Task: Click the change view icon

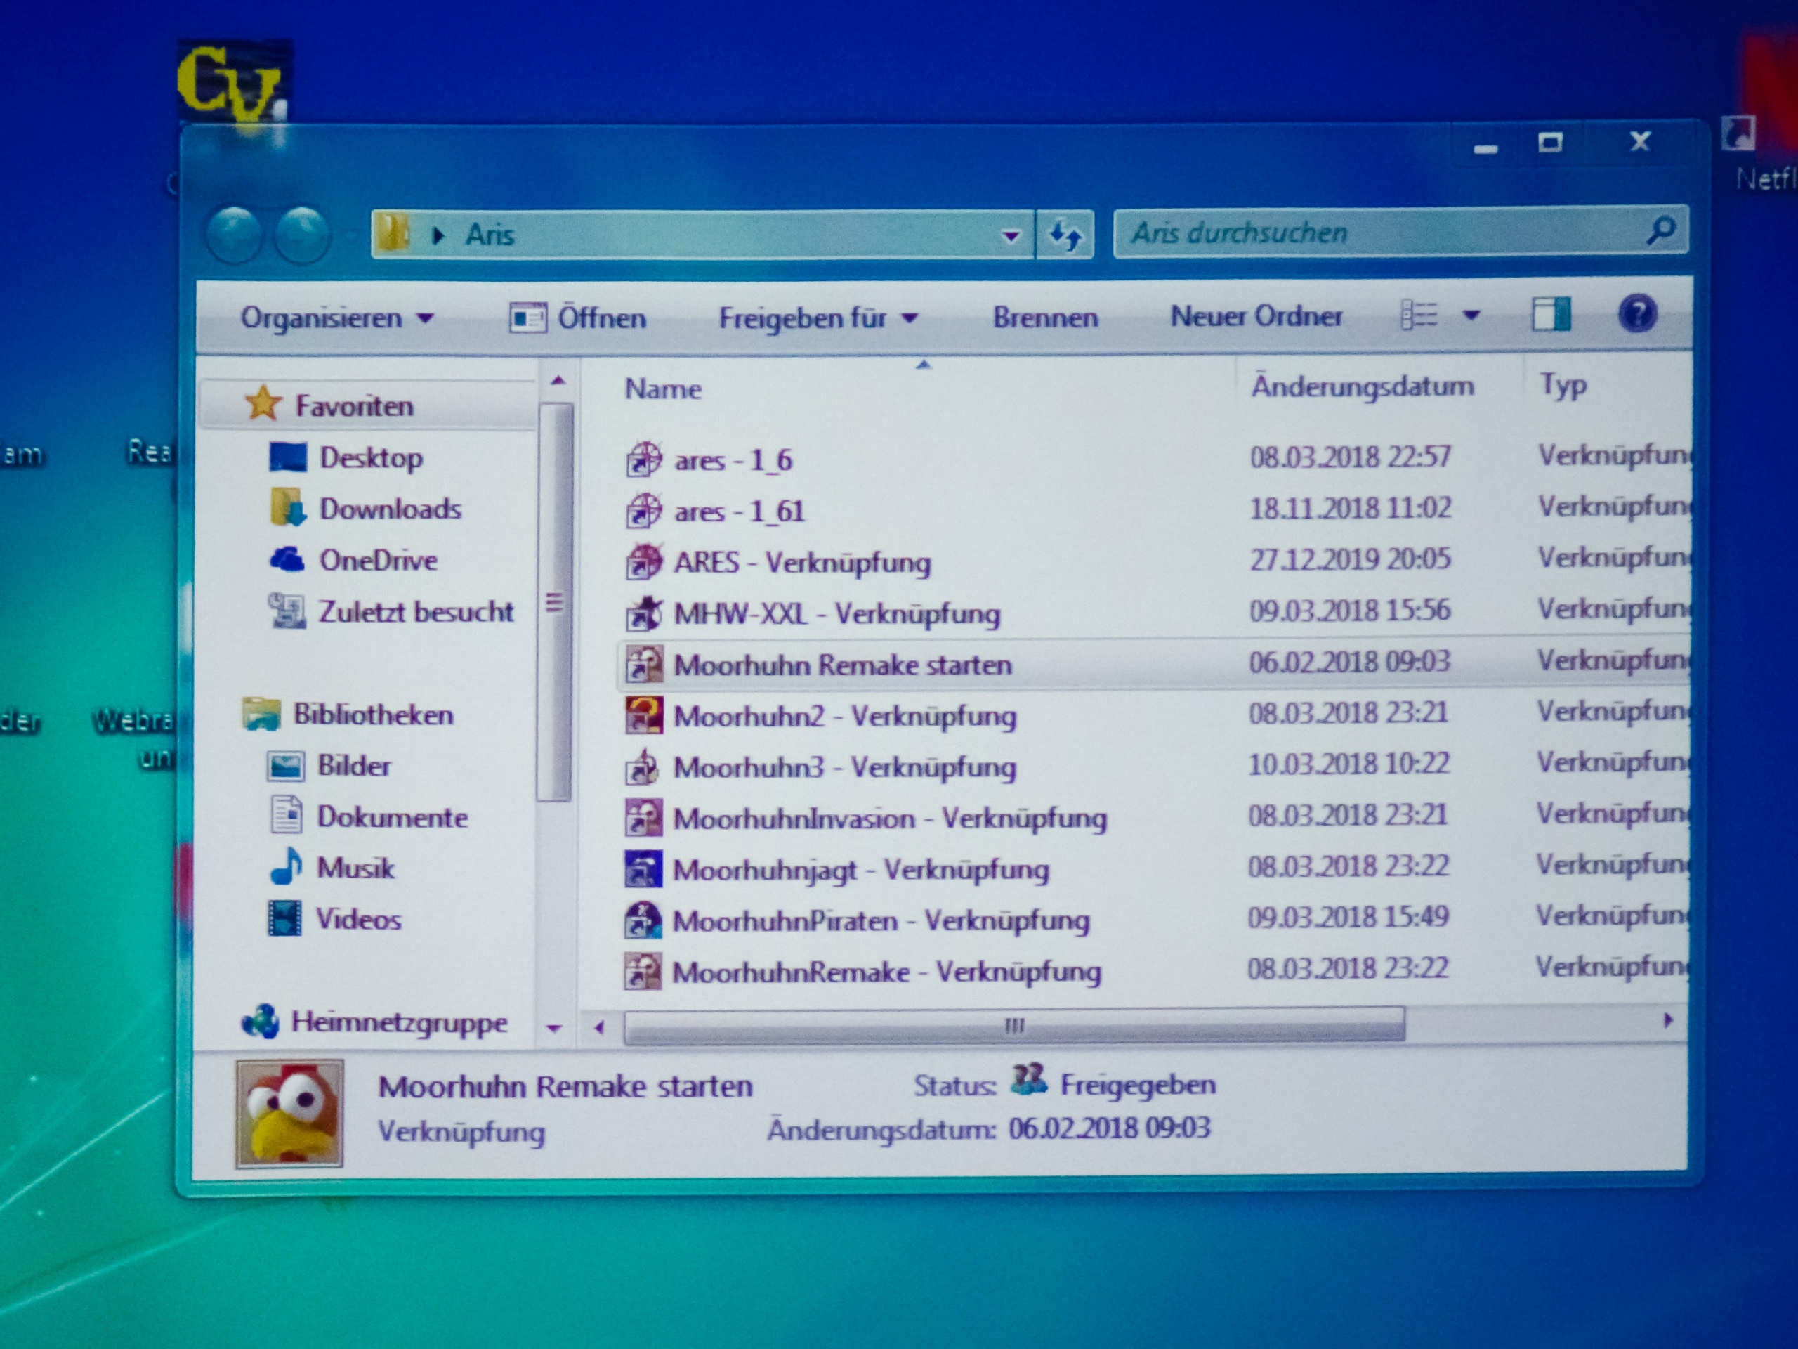Action: click(1419, 315)
